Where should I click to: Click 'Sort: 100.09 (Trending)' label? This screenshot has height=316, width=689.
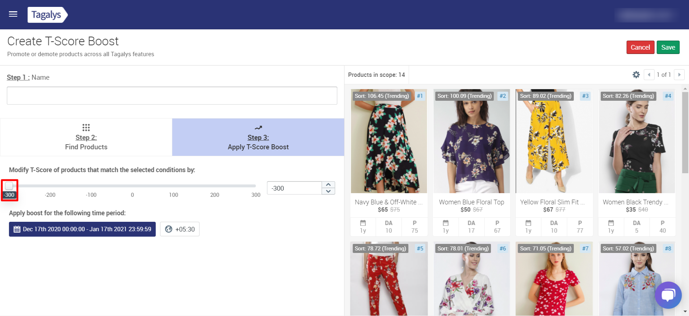pos(464,96)
